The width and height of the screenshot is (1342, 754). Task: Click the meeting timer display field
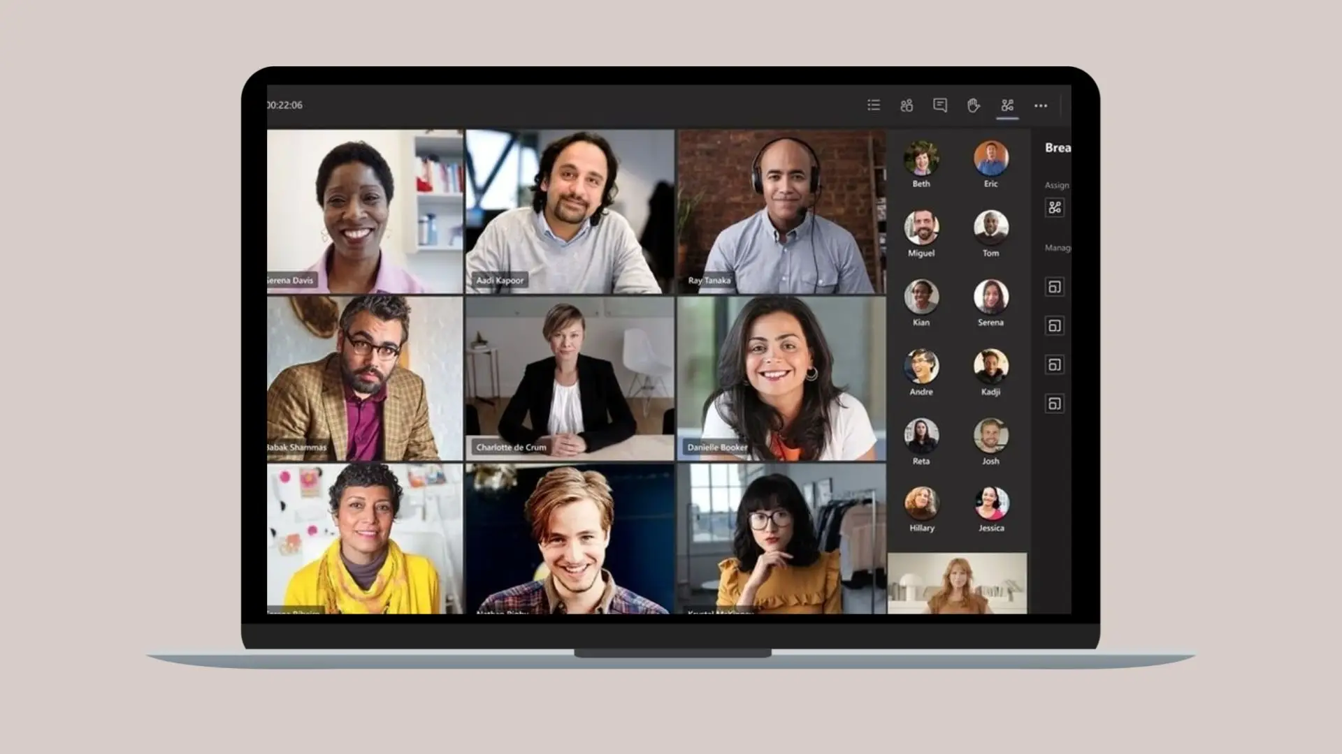[284, 104]
